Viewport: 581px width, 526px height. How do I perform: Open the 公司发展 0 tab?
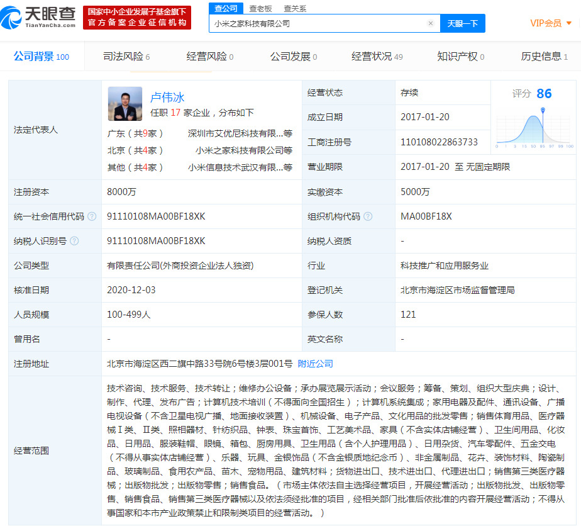pos(294,57)
